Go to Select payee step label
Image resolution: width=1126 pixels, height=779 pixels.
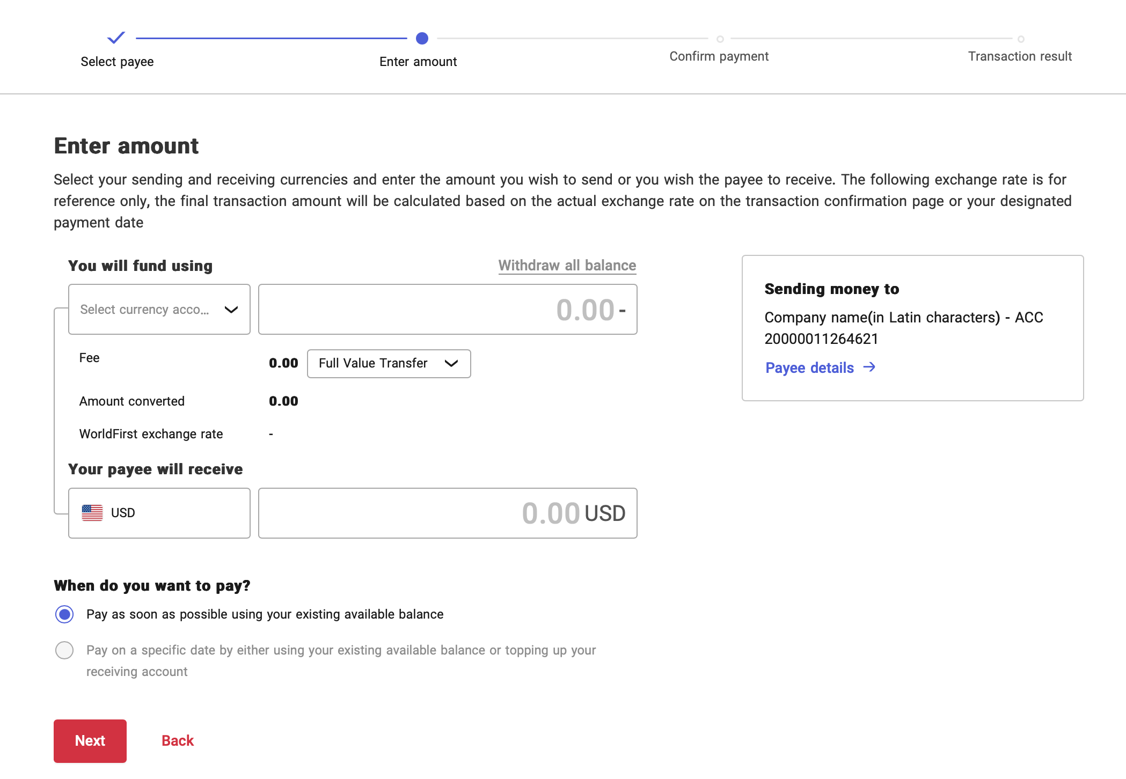pyautogui.click(x=117, y=62)
